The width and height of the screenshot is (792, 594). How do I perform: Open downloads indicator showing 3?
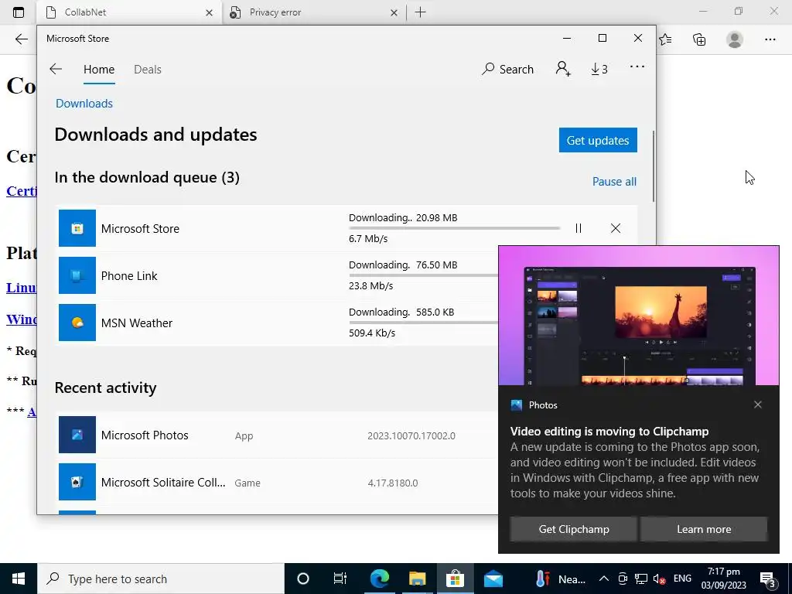[x=599, y=69]
